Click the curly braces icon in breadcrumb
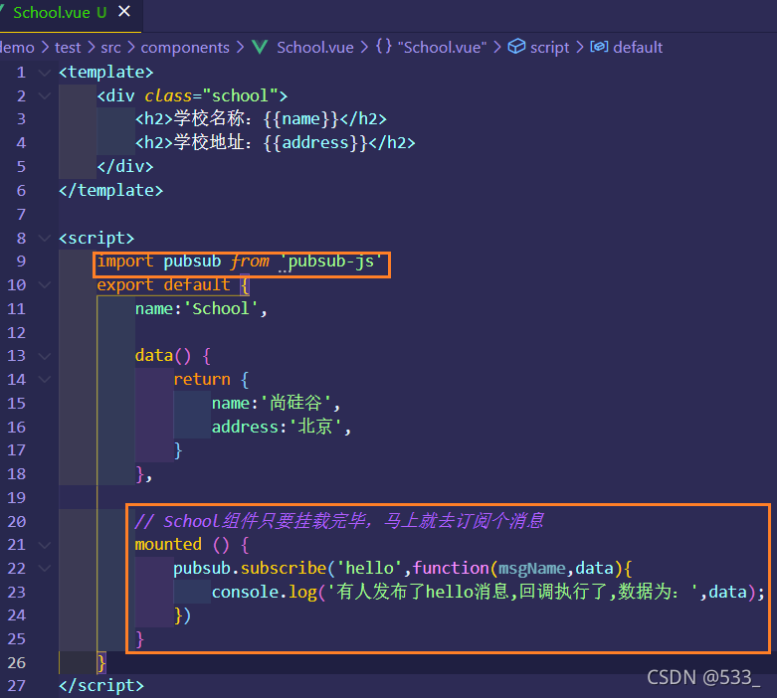 click(x=384, y=47)
